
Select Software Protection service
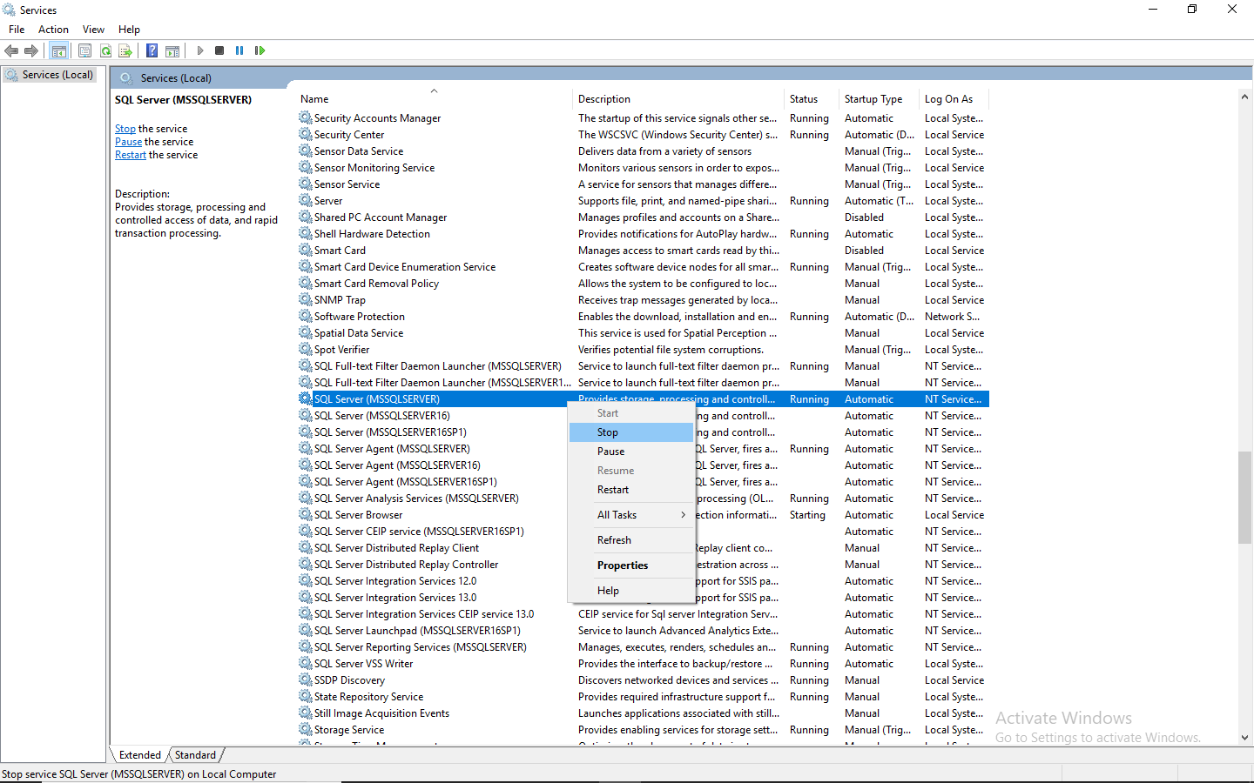click(643, 317)
